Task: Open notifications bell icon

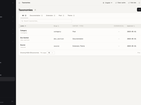Action: click(139, 3)
